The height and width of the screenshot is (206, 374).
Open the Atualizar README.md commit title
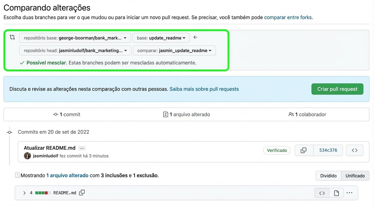(50, 148)
